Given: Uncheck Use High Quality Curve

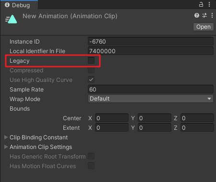Looking at the screenshot, I should tap(91, 80).
